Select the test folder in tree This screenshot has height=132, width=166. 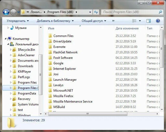[20, 110]
